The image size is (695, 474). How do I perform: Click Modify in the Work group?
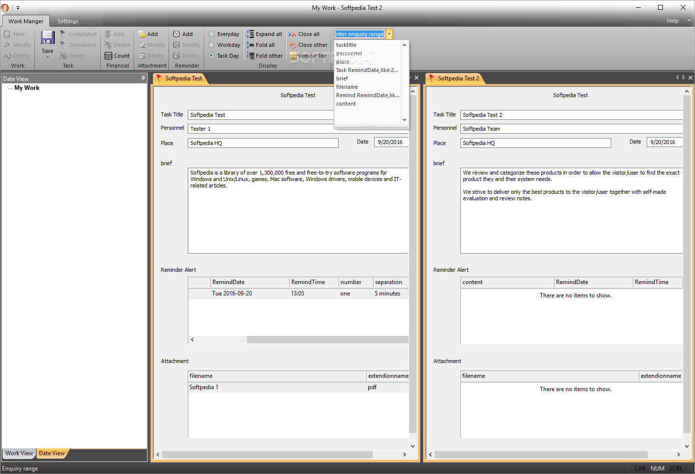17,45
